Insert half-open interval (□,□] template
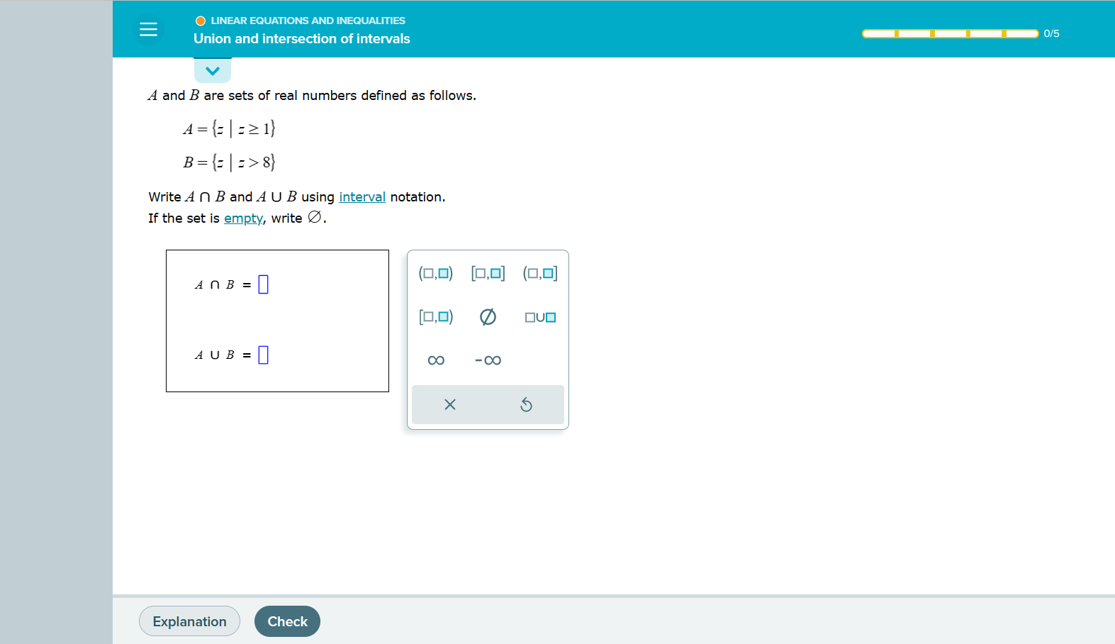Screen dimensions: 1115x644 (540, 273)
